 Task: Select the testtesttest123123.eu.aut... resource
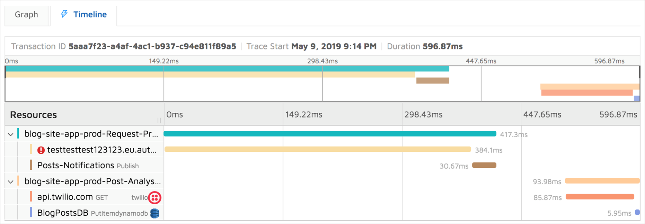102,150
